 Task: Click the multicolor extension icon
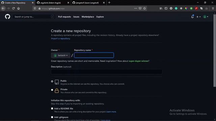pyautogui.click(x=186, y=8)
